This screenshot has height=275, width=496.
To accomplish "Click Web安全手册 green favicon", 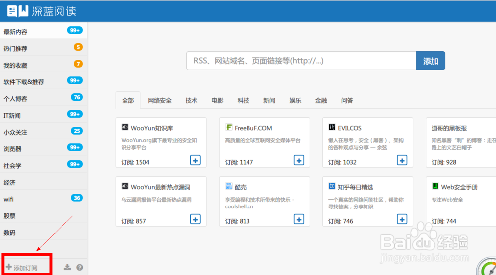I will 435,186.
